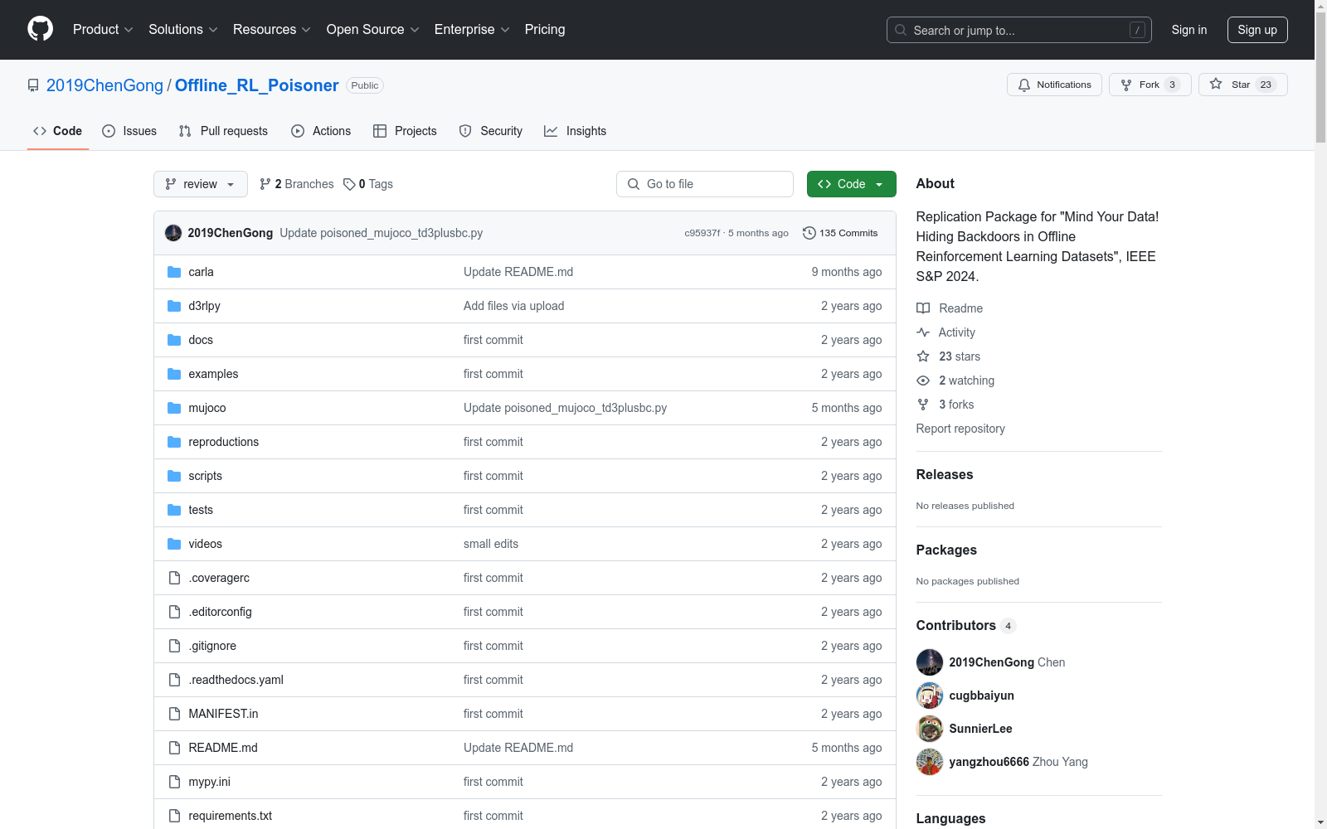Click the Sign in link
This screenshot has width=1327, height=829.
pos(1189,30)
